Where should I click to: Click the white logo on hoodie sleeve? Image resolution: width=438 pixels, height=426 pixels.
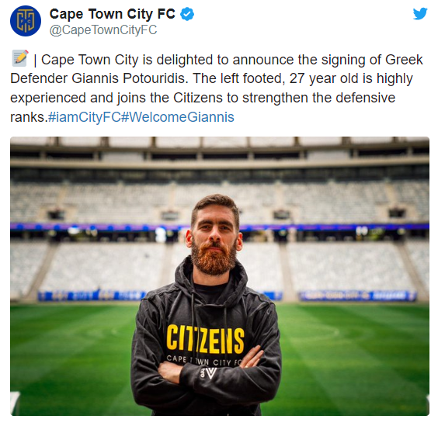(x=208, y=373)
